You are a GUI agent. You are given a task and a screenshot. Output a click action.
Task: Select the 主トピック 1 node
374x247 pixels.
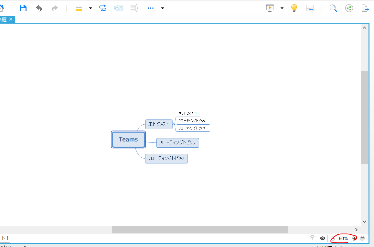pyautogui.click(x=159, y=124)
